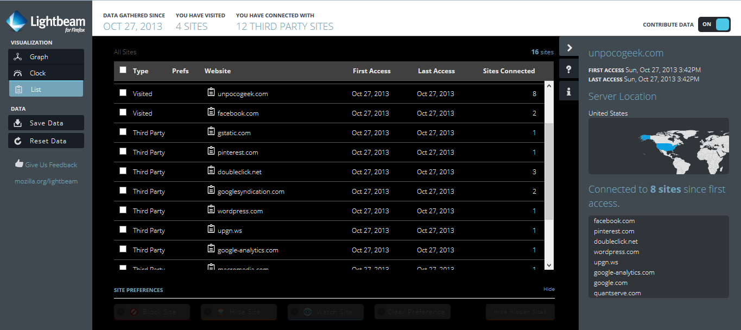Click the Graph visualization icon

coord(18,57)
